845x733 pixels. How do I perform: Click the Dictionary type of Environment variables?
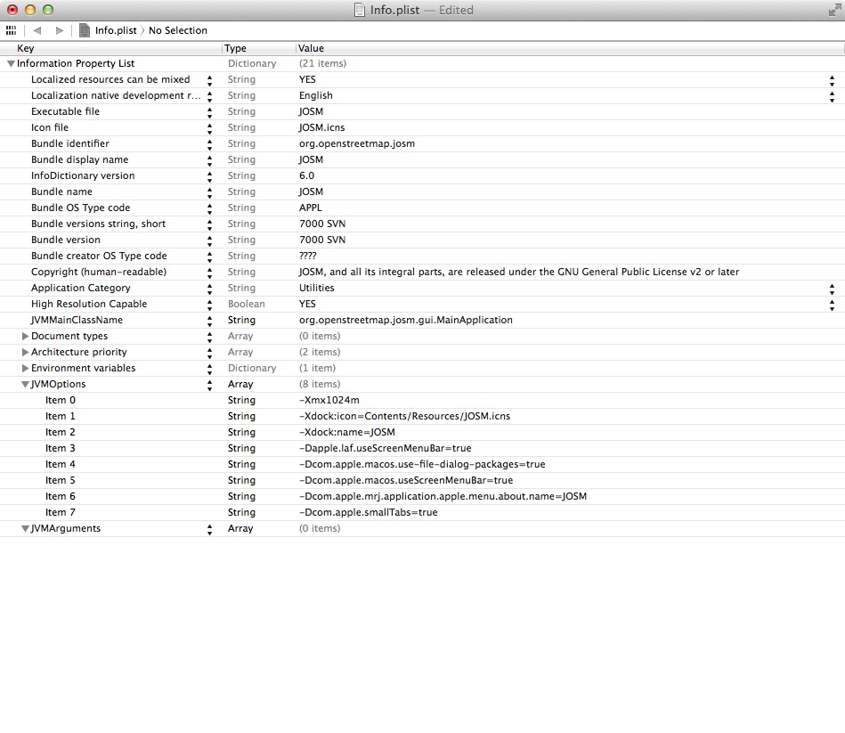[252, 368]
